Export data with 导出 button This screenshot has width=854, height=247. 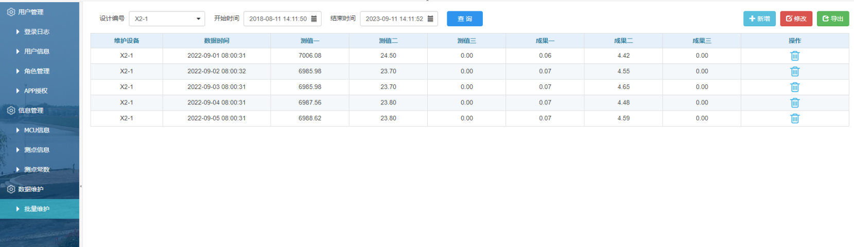coord(832,19)
